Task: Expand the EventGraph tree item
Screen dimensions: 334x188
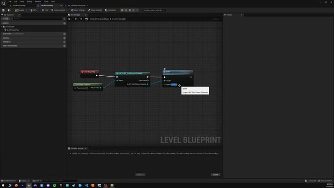Action: tap(2, 27)
